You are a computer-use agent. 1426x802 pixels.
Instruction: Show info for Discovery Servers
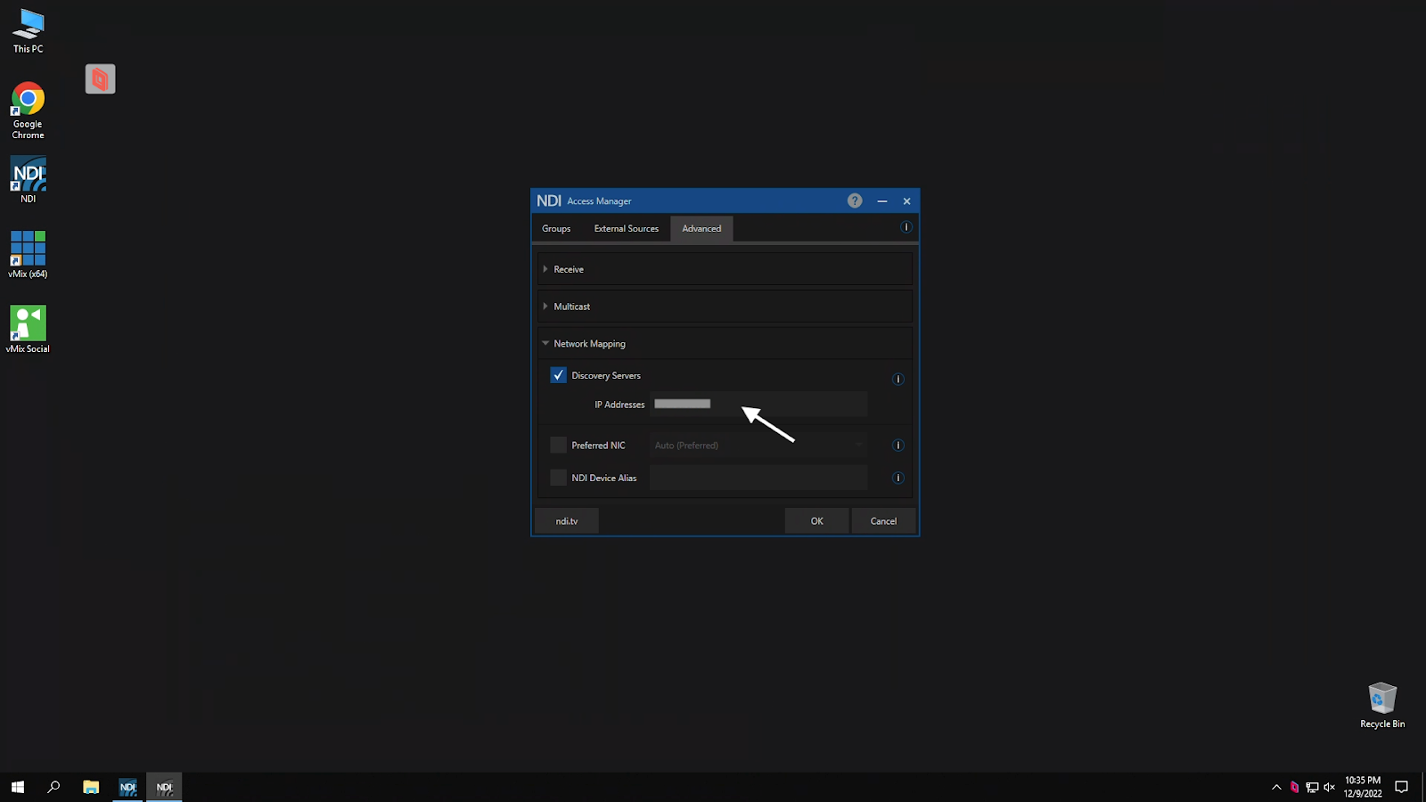click(x=897, y=379)
